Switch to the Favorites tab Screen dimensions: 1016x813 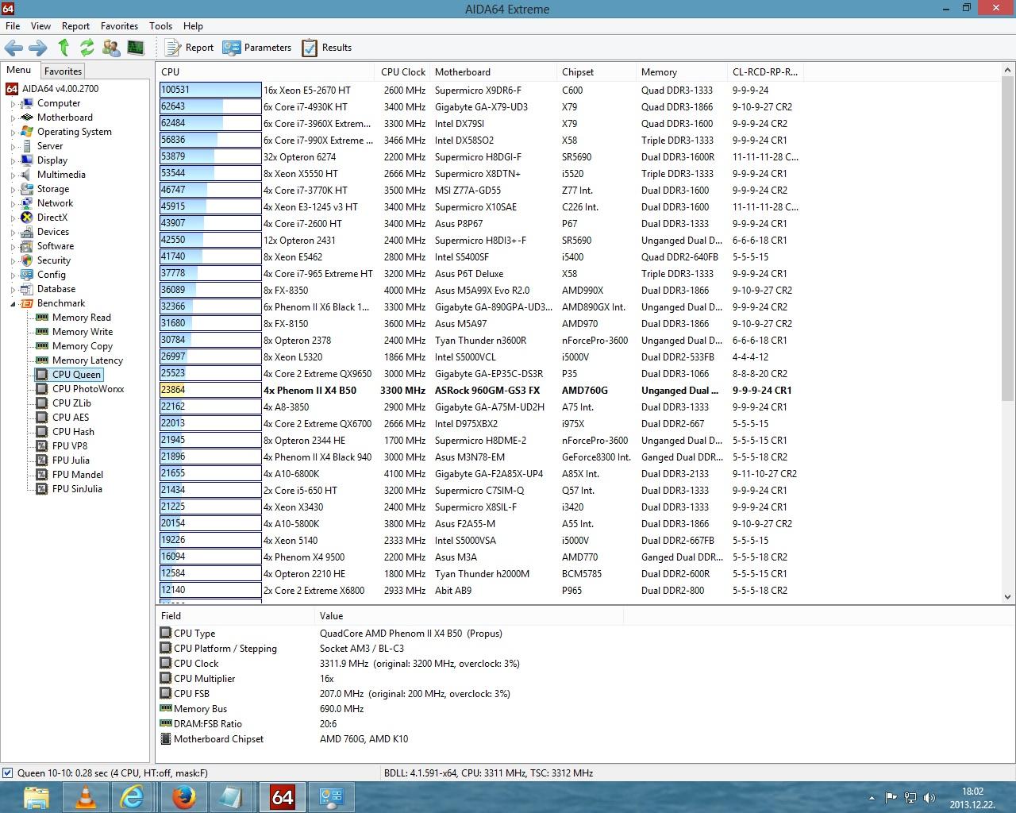coord(63,71)
